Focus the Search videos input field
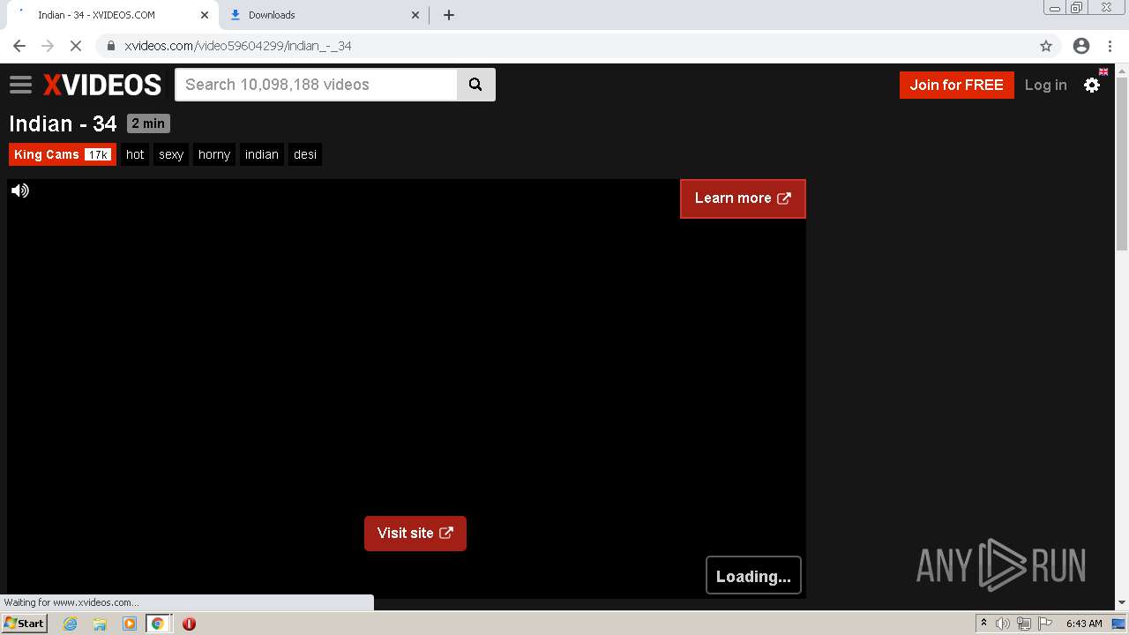The image size is (1129, 635). (x=317, y=85)
